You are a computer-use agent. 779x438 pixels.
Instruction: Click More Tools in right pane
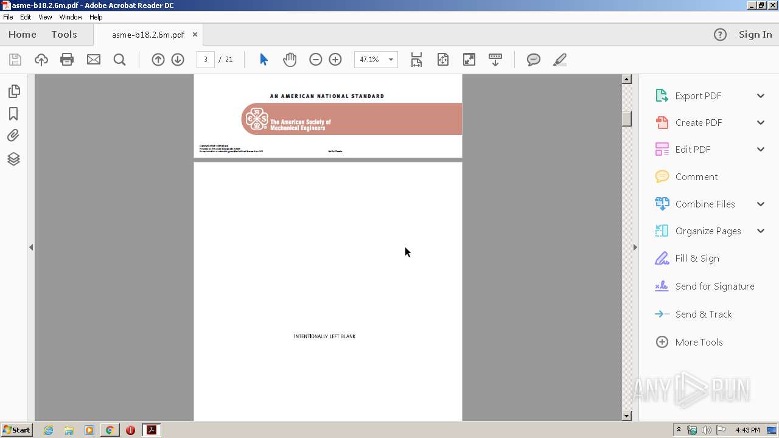coord(699,342)
